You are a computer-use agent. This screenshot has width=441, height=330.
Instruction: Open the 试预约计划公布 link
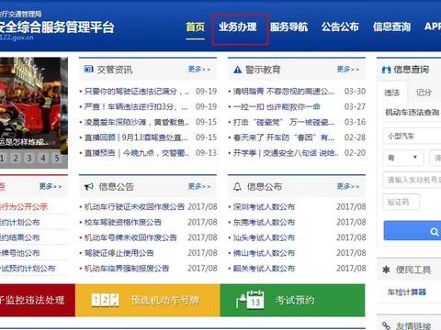(28, 269)
